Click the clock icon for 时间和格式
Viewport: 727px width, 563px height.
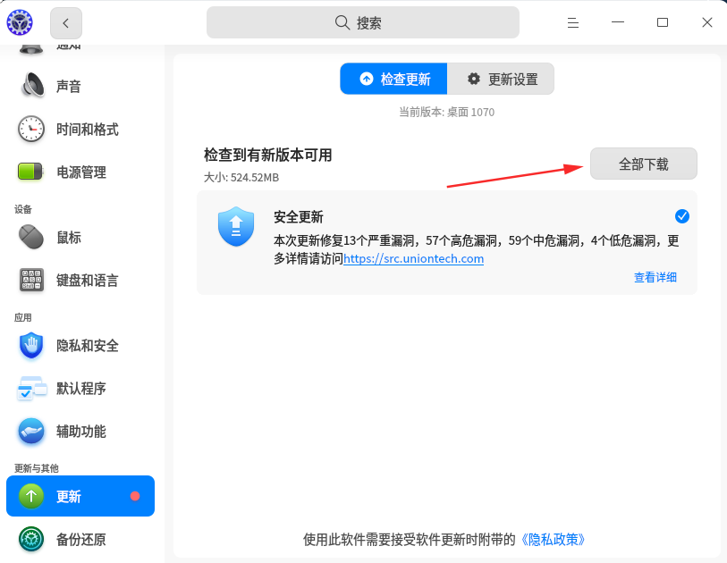coord(31,129)
